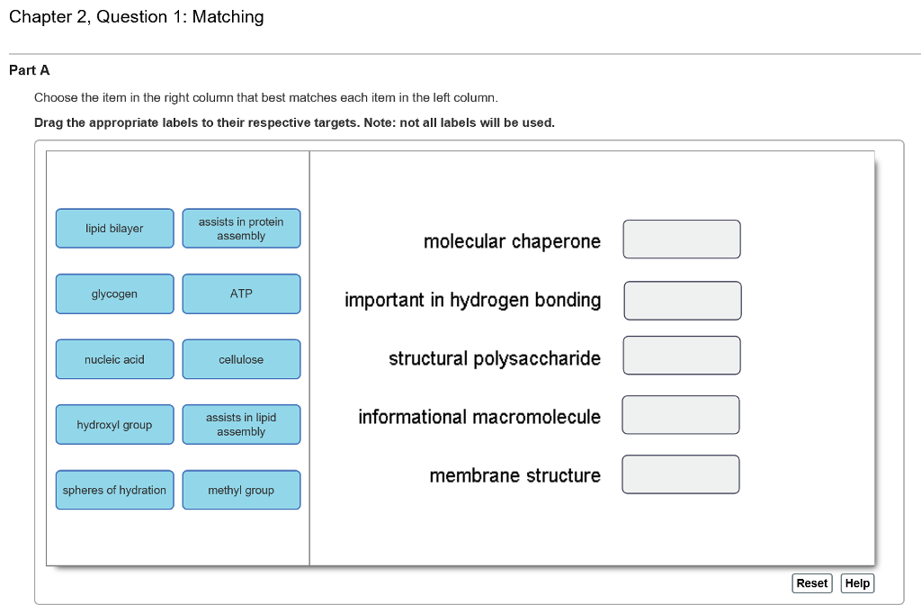Click the Part A heading

[x=30, y=70]
